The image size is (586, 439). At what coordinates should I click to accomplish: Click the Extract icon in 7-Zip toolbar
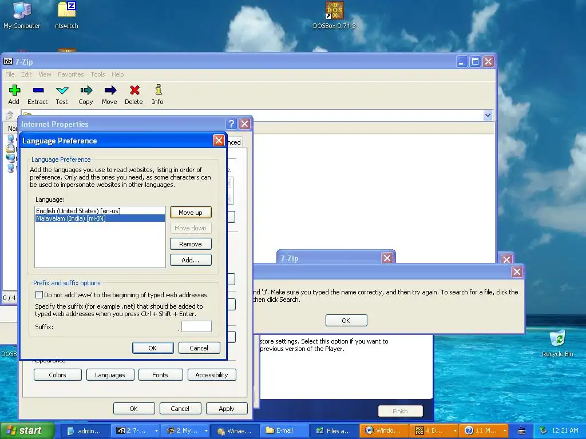38,95
